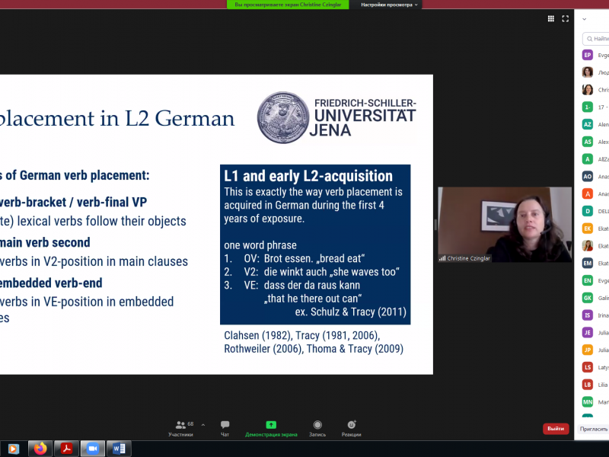Viewport: 609px width, 457px height.
Task: Open Microsoft Word from the taskbar
Action: pos(119,449)
